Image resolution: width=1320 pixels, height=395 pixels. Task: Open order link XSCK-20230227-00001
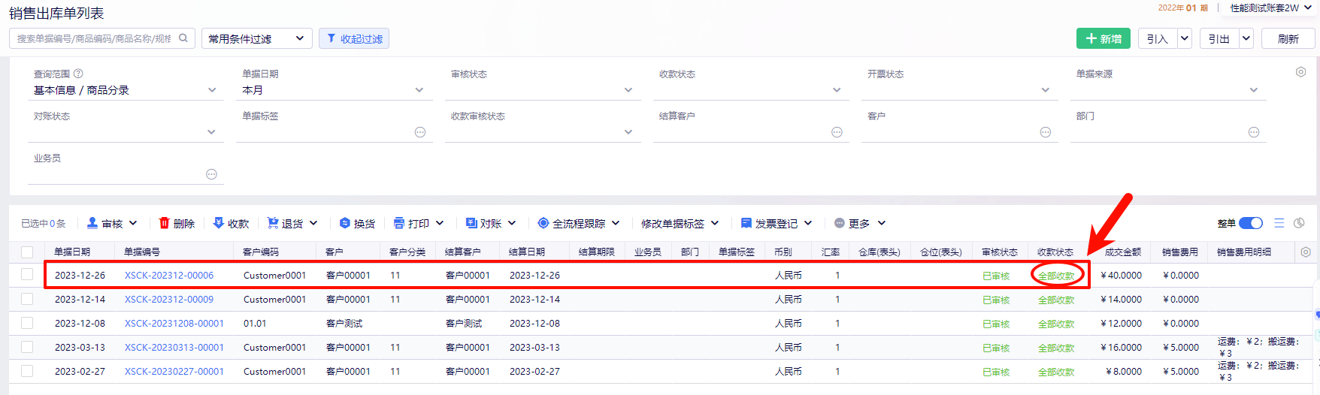point(174,371)
